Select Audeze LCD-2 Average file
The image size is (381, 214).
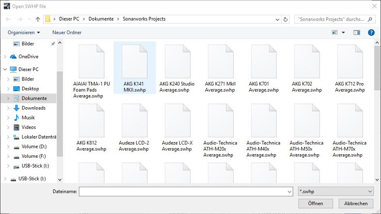pos(134,128)
